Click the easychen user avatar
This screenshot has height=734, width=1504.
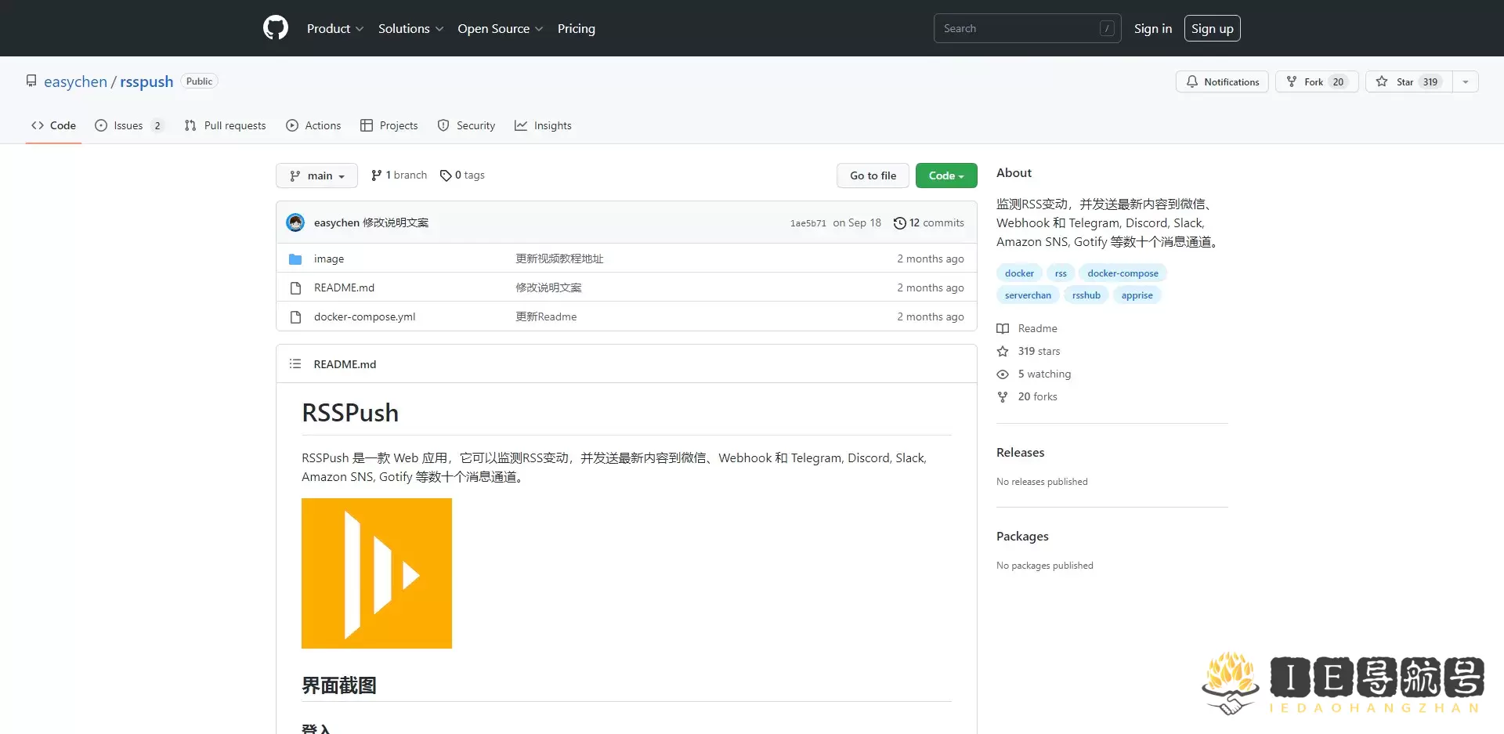(295, 222)
